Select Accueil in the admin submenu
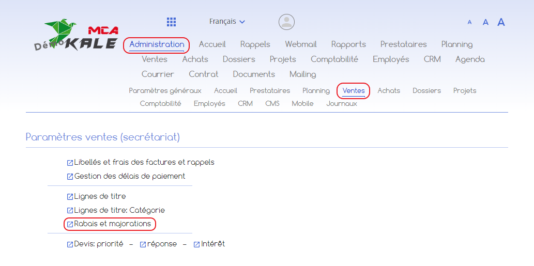Viewport: 534px width, 266px height. pyautogui.click(x=225, y=91)
